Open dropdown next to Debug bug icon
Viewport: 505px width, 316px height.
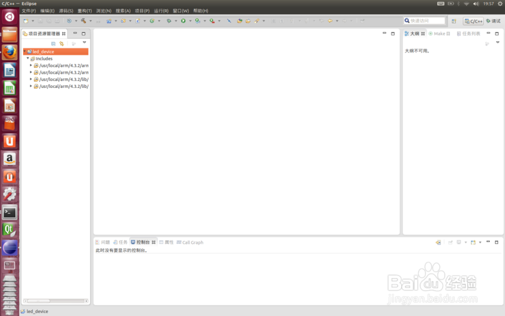click(176, 21)
